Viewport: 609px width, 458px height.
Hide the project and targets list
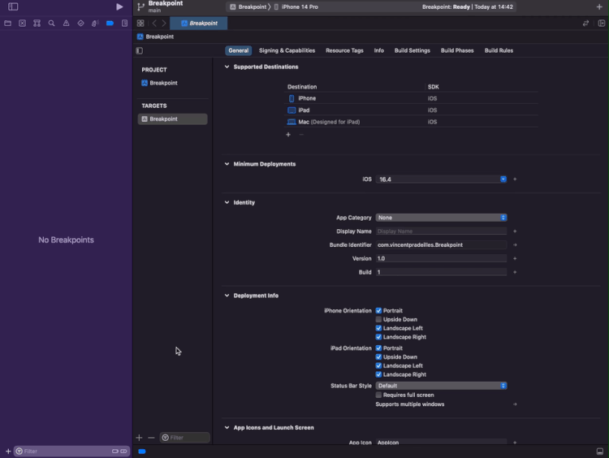pos(140,50)
